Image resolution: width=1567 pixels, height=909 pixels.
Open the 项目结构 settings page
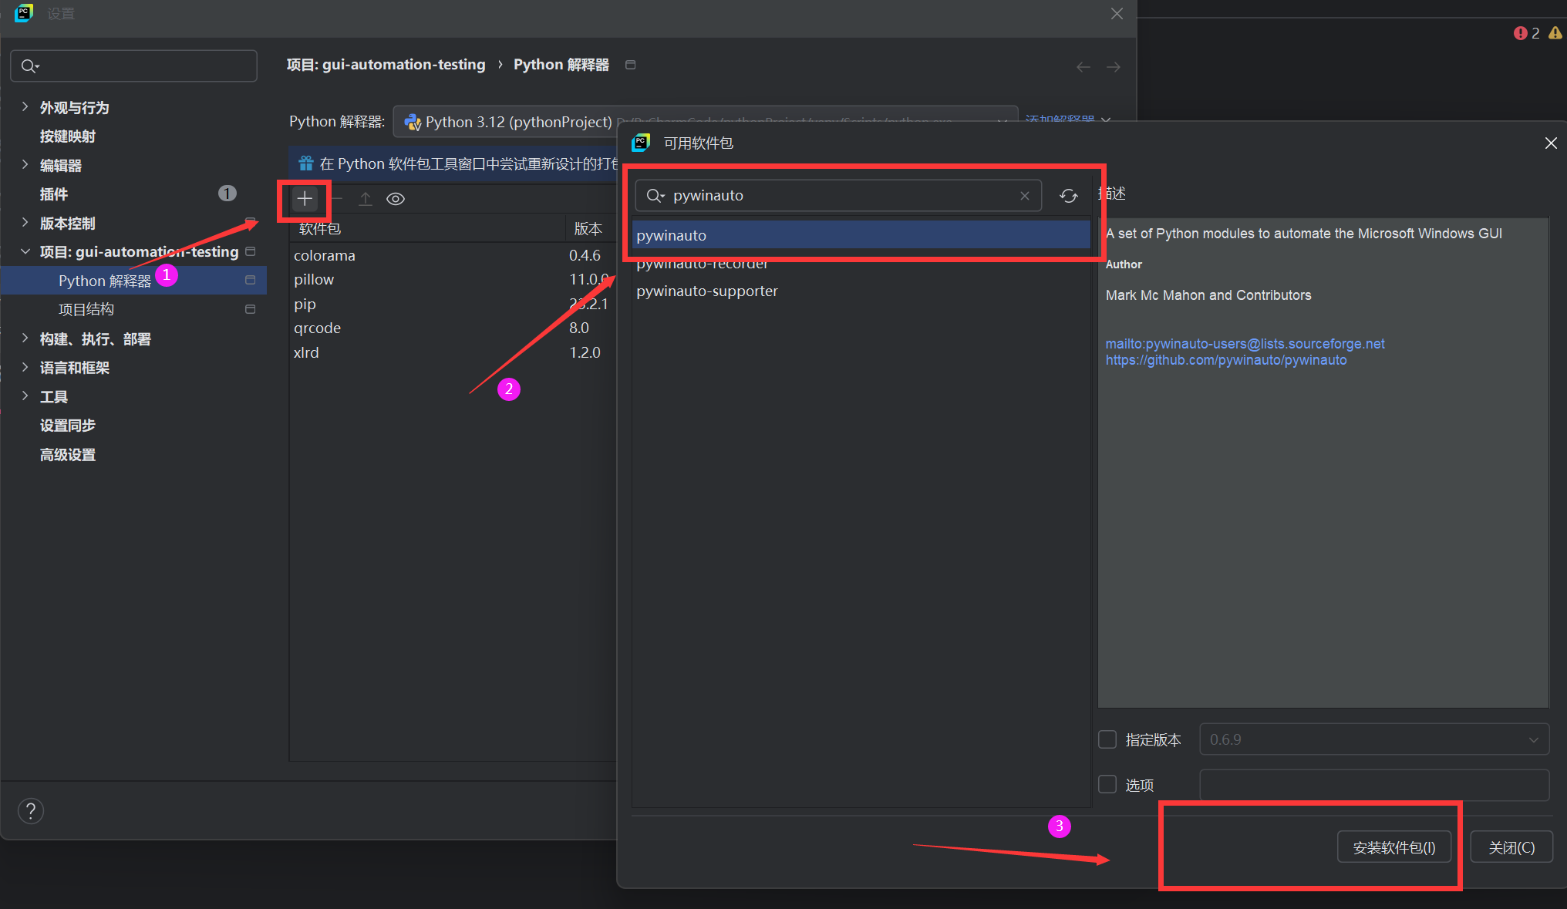click(86, 309)
